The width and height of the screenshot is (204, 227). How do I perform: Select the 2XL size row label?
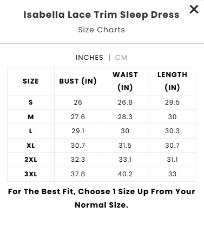coord(31,160)
